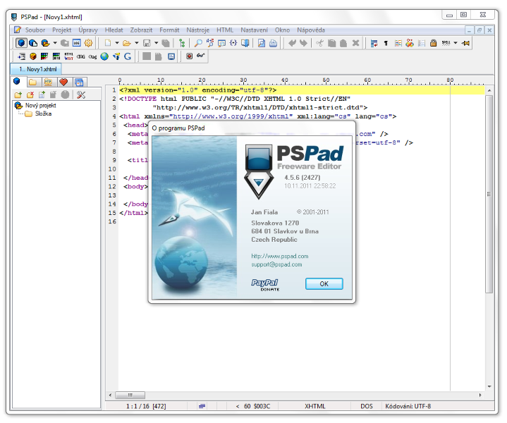Screen dimensions: 507x423
Task: Click the red macro record button
Action: click(190, 56)
